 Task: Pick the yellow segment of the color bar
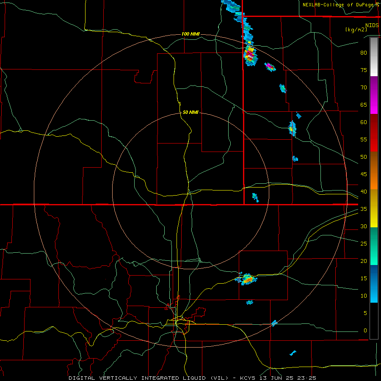click(374, 208)
